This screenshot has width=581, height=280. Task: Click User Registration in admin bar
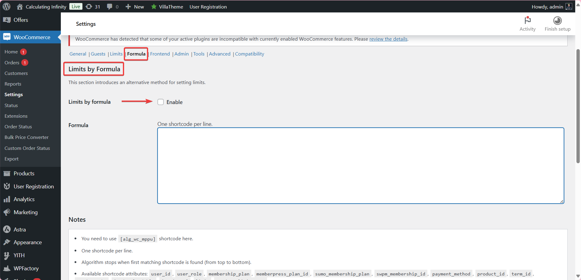coord(208,7)
